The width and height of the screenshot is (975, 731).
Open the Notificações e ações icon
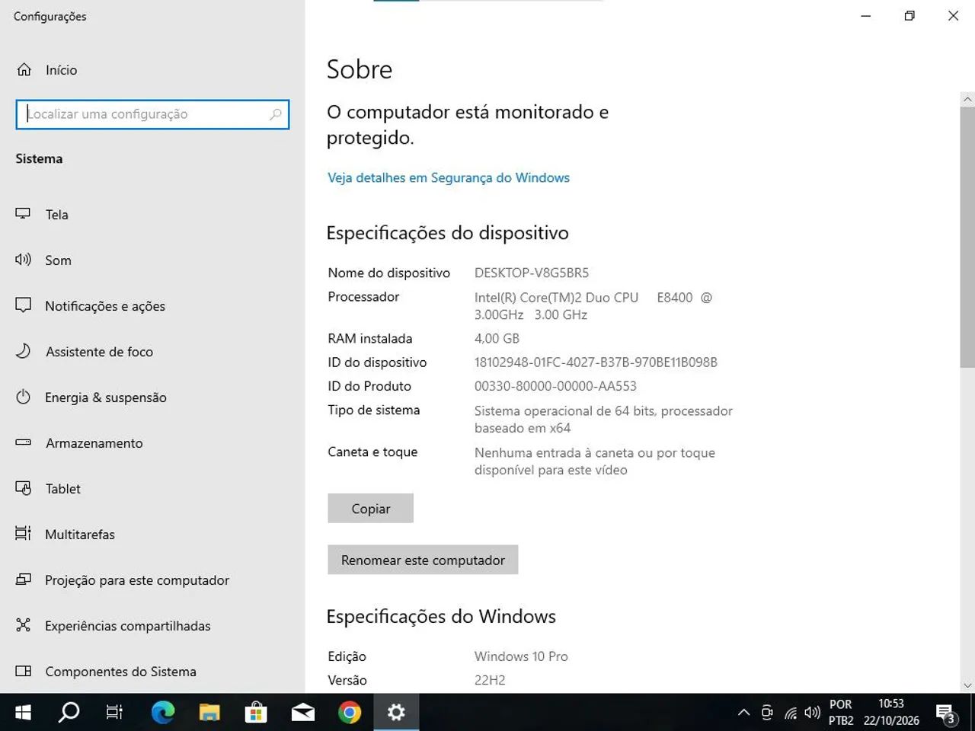point(24,305)
